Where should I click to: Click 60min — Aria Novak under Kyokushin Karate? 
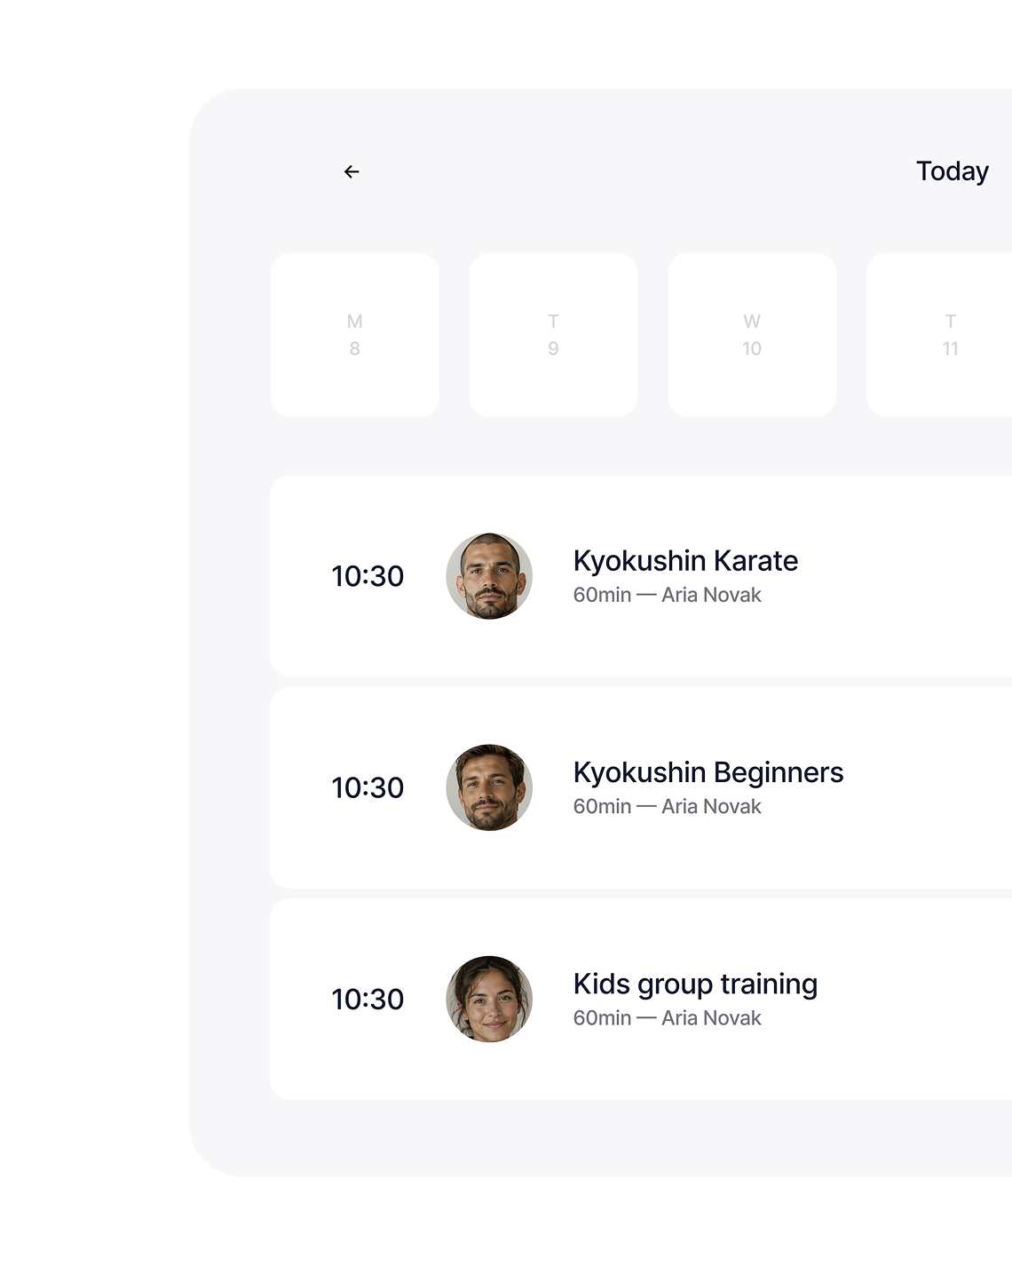coord(667,595)
